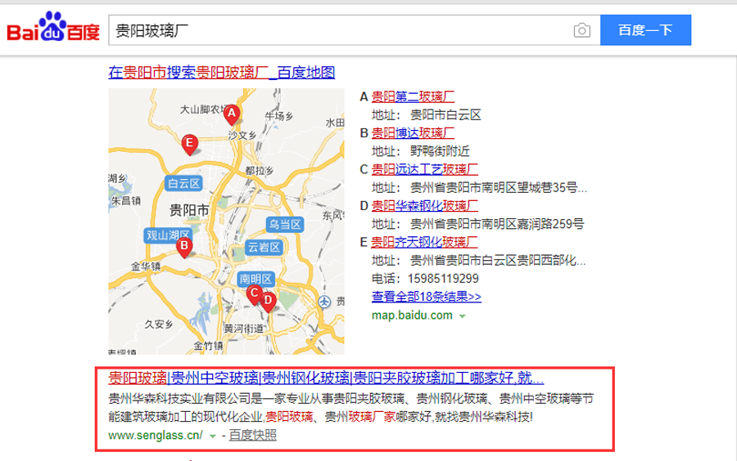Image resolution: width=737 pixels, height=461 pixels.
Task: Click map marker E
Action: [189, 145]
